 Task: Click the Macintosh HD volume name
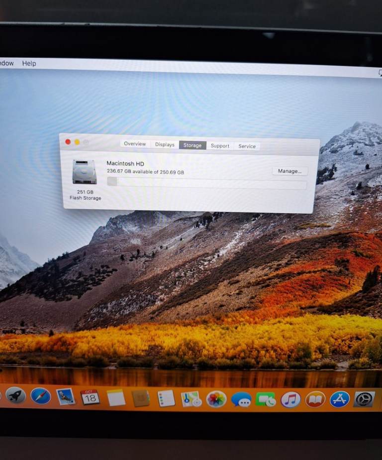pyautogui.click(x=125, y=163)
